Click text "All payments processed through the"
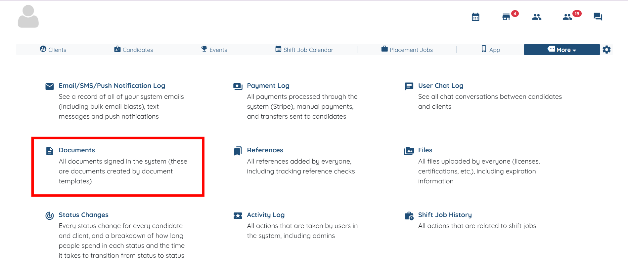Image resolution: width=628 pixels, height=264 pixels. (302, 96)
